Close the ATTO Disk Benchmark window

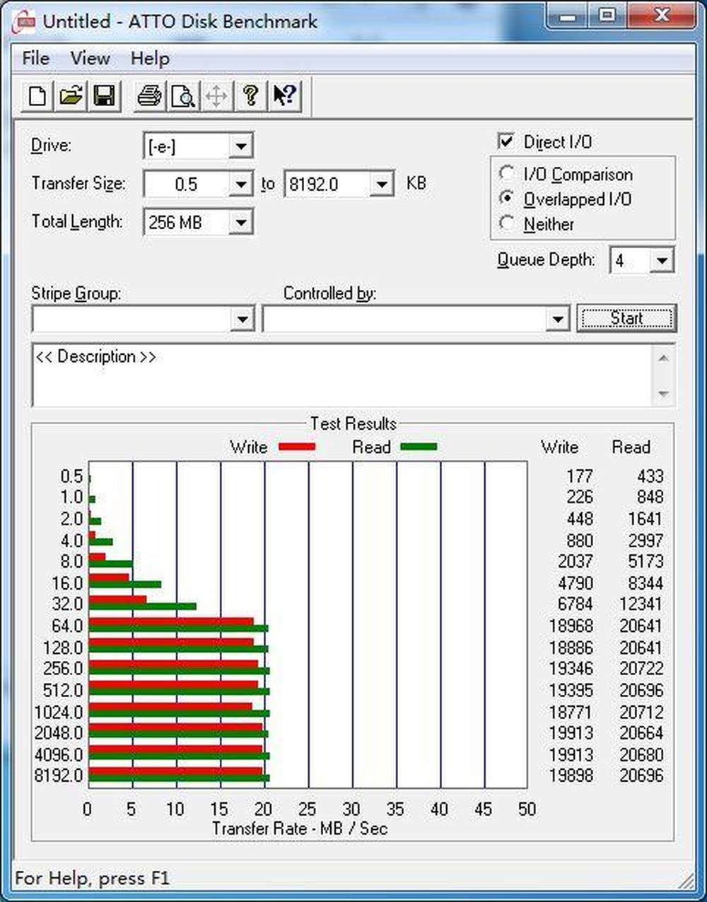tap(661, 16)
